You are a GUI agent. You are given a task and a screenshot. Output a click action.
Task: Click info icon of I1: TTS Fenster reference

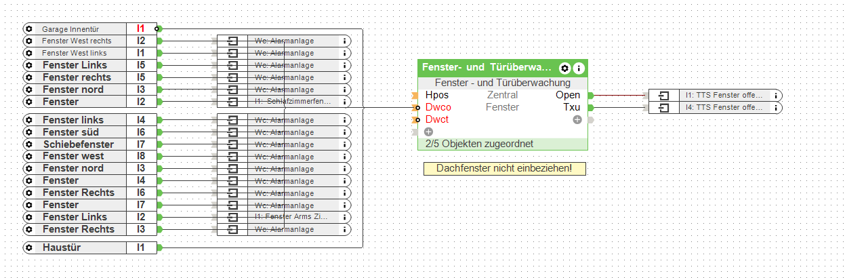tap(776, 96)
